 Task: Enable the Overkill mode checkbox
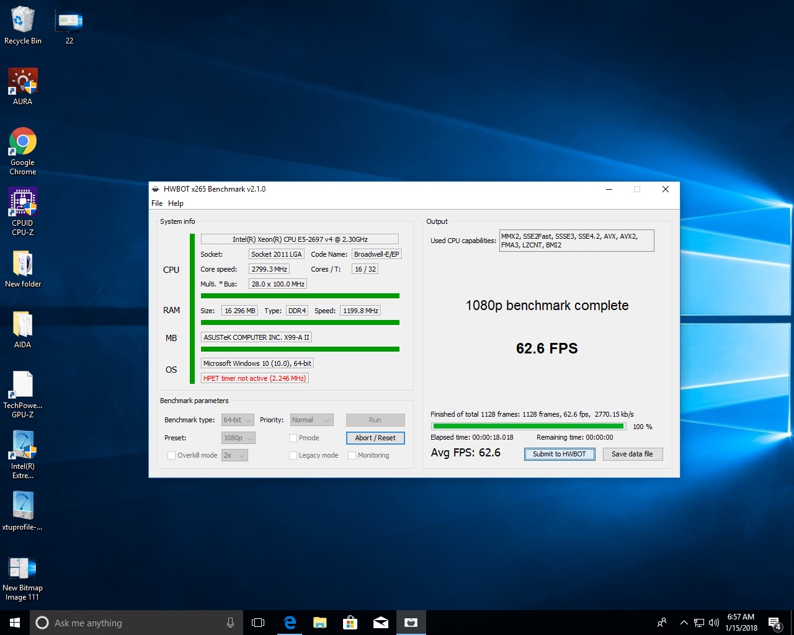[x=172, y=455]
